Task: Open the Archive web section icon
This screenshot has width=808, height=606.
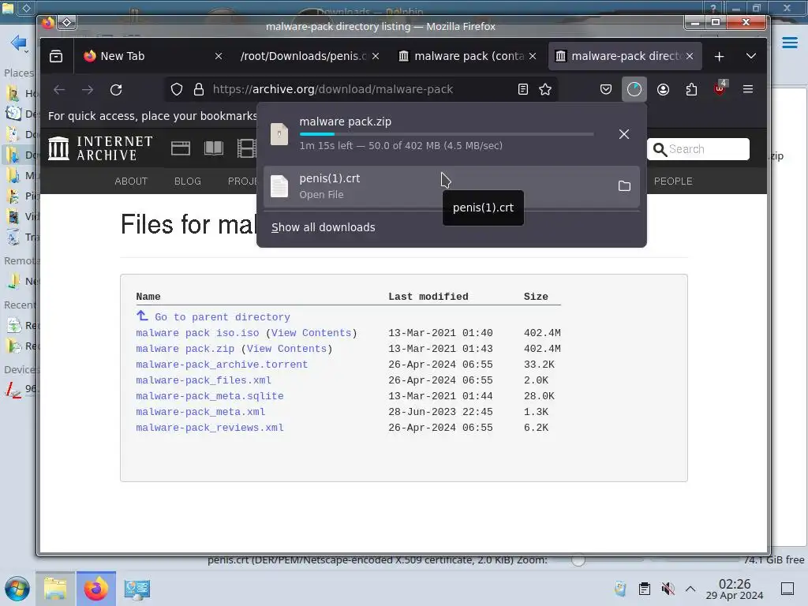Action: (181, 148)
